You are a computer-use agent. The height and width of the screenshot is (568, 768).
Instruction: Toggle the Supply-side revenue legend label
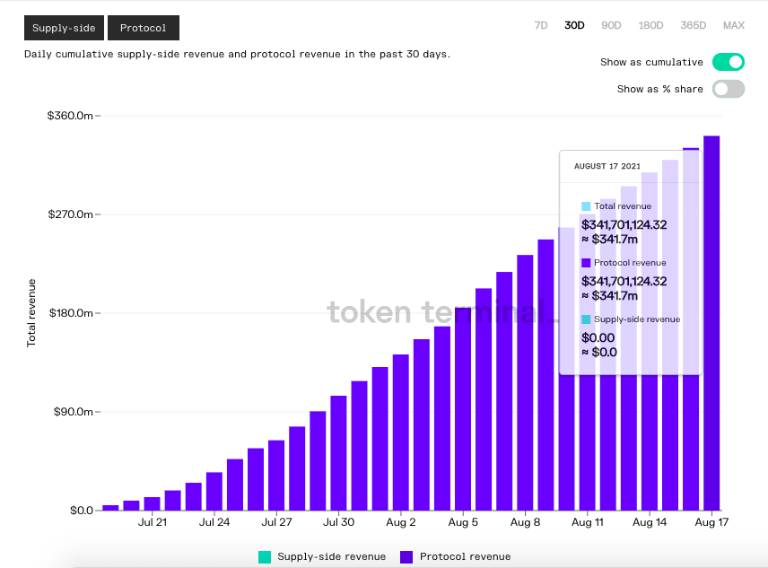[331, 557]
